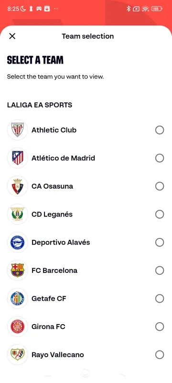Select the Athletic Club radio button

[x=160, y=130]
